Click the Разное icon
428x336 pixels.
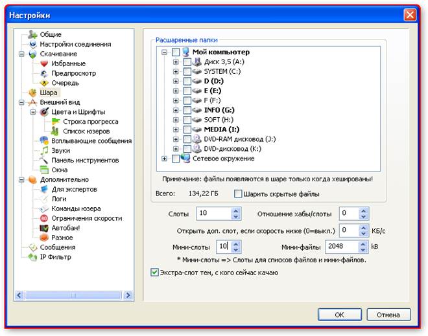pos(44,238)
